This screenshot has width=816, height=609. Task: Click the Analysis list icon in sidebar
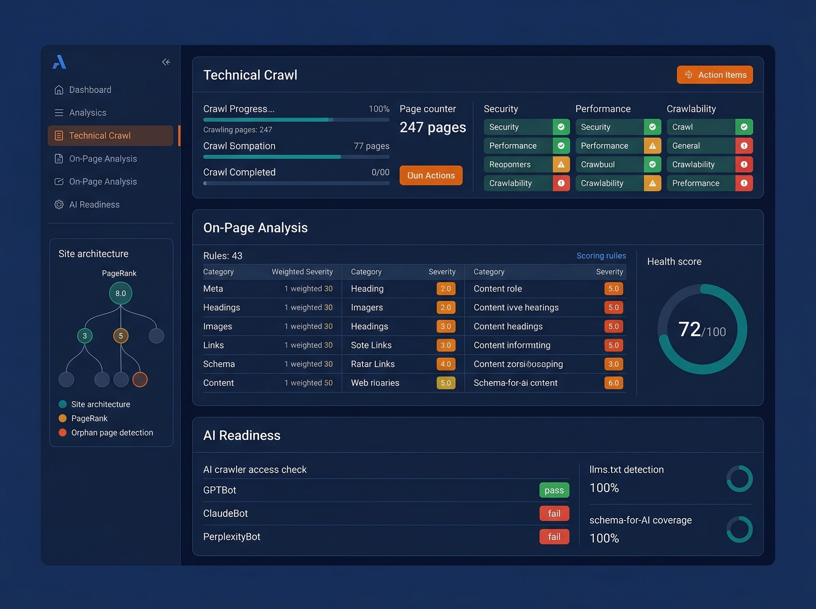[x=59, y=112]
